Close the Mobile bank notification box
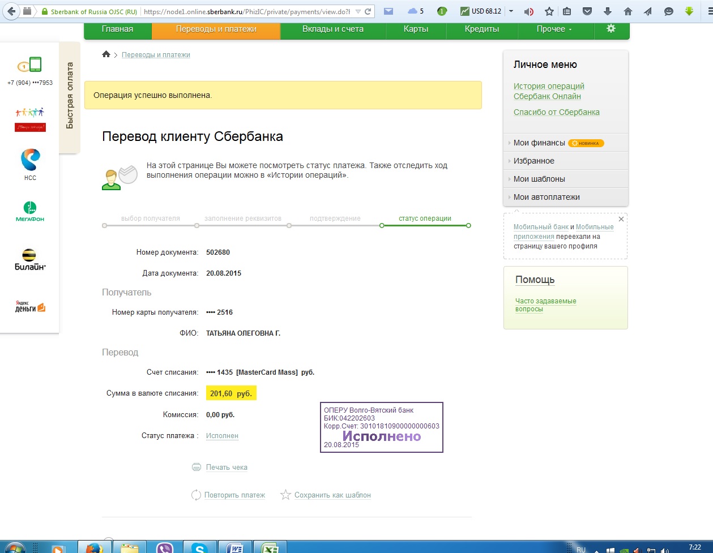Viewport: 713px width, 553px height. coord(621,219)
